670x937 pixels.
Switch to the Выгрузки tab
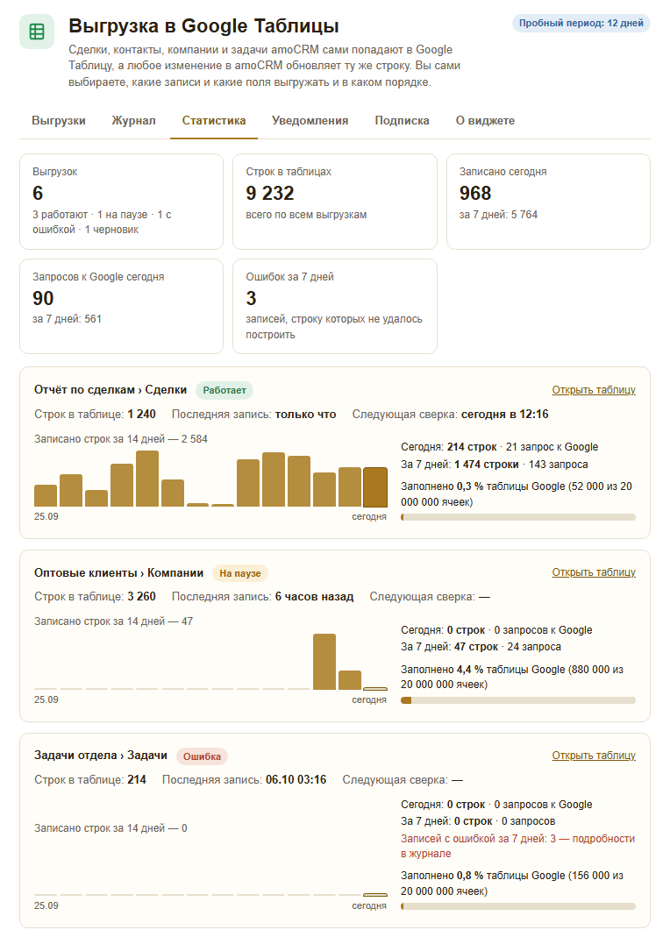[59, 121]
